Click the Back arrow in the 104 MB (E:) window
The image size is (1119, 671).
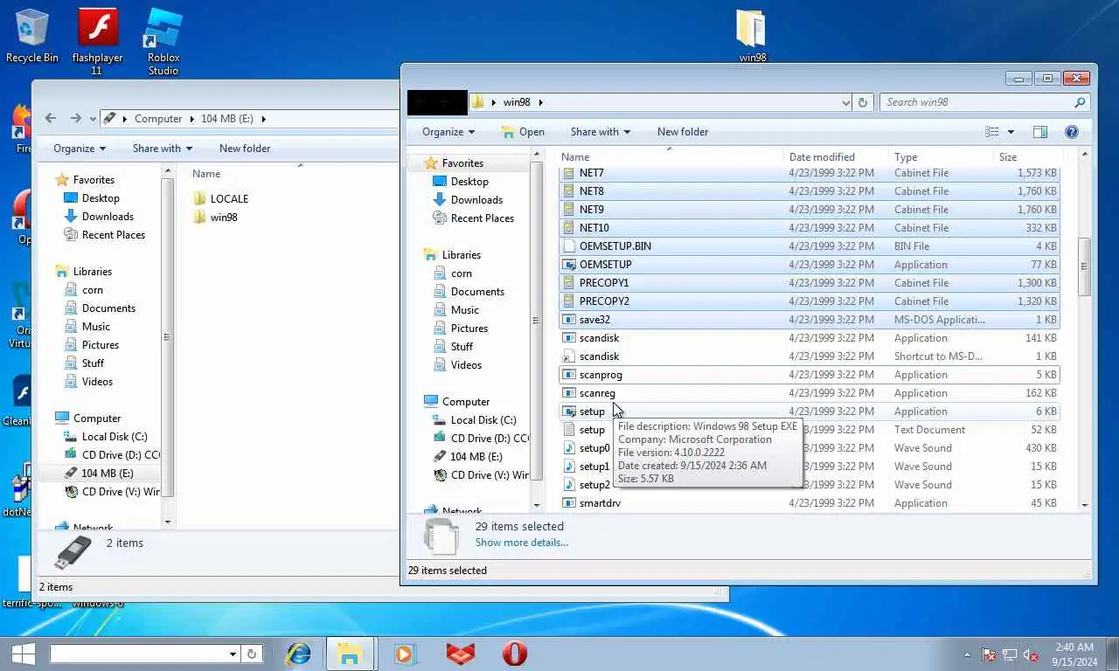[51, 118]
